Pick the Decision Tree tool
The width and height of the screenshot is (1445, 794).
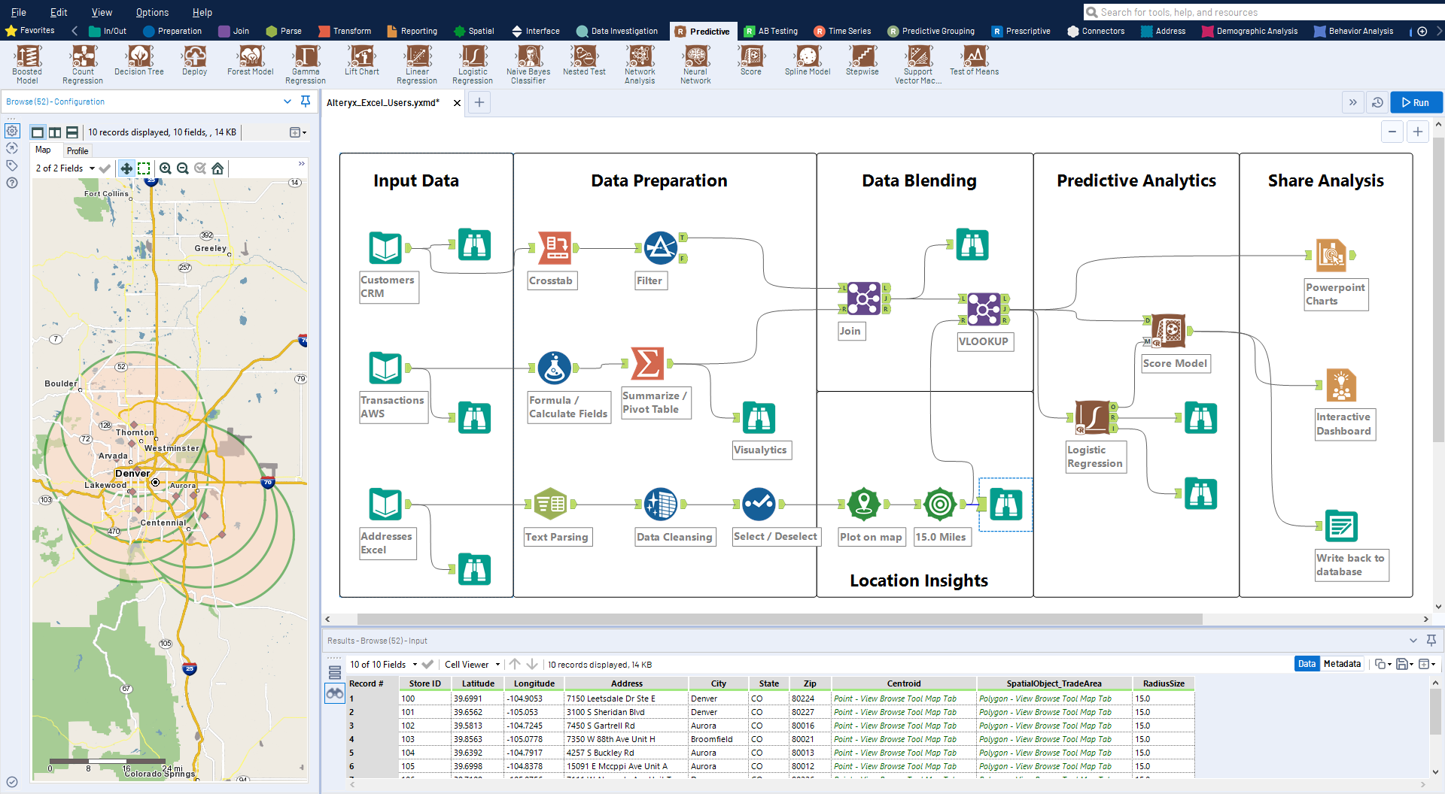(x=139, y=59)
